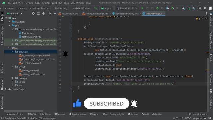This screenshot has width=213, height=120.
Task: Collapse the drawable folder
Action: tap(13, 52)
